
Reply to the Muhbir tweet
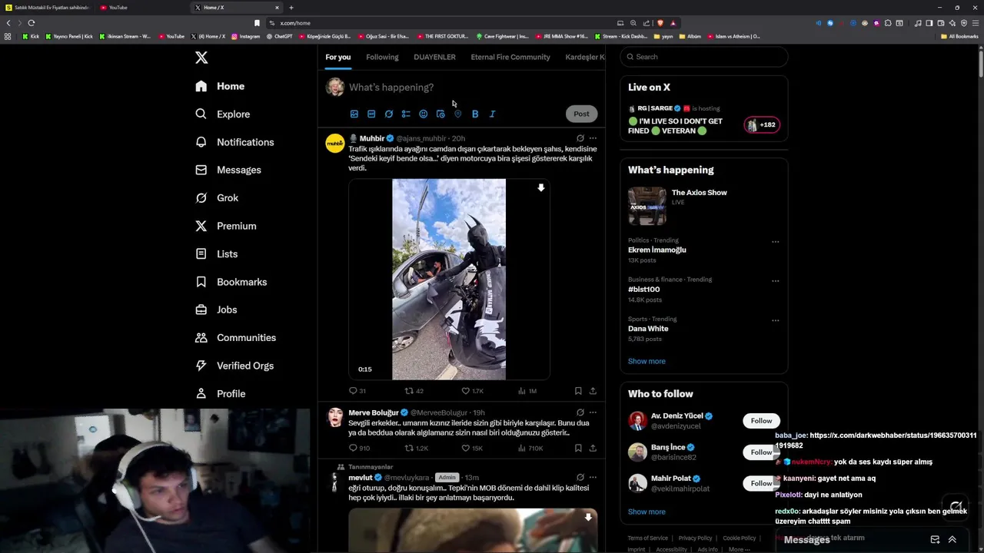[x=357, y=391]
